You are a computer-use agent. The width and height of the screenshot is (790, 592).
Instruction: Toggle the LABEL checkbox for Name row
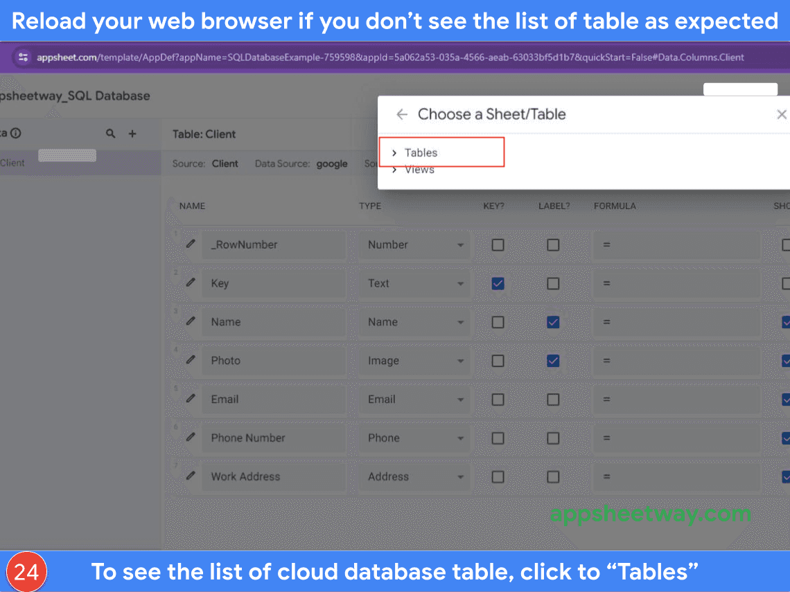pyautogui.click(x=553, y=322)
